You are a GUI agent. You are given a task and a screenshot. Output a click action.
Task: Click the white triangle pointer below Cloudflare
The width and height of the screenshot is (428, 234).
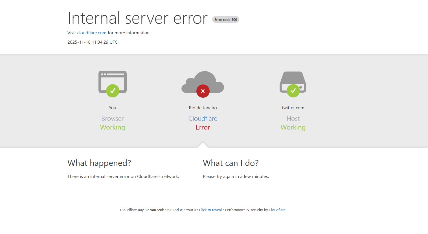coord(203,145)
